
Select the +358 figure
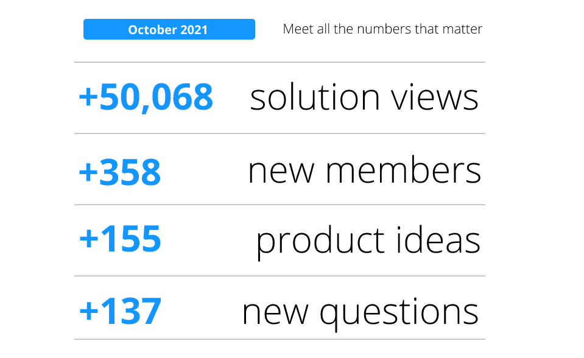120,172
